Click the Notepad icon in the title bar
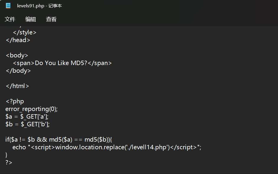 8,6
